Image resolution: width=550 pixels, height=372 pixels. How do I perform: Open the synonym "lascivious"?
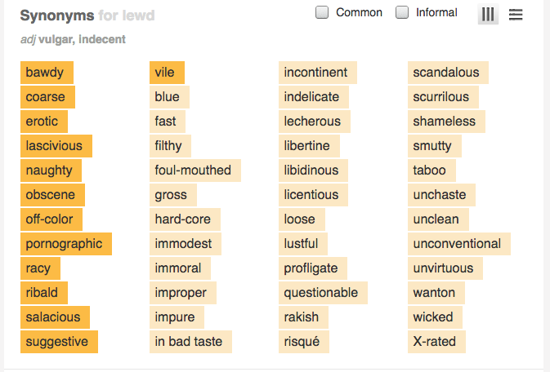[56, 146]
